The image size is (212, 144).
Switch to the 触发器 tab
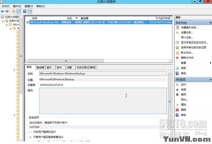pyautogui.click(x=40, y=67)
